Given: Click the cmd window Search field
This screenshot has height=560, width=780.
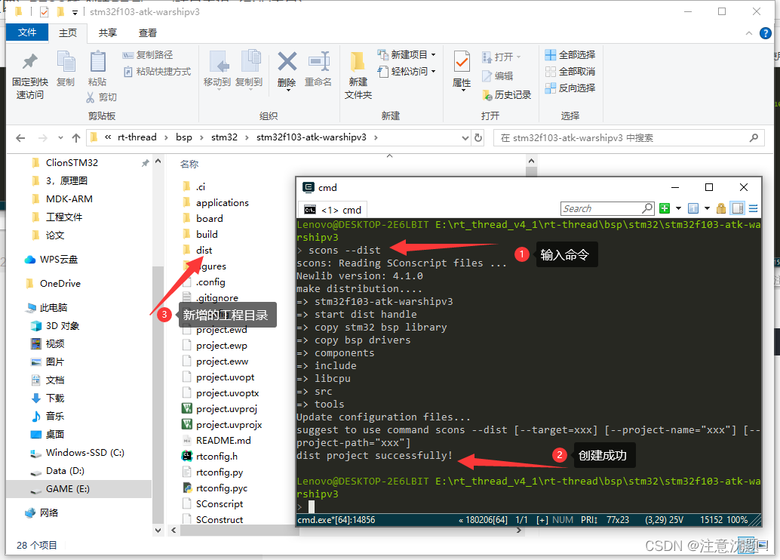Looking at the screenshot, I should click(x=607, y=208).
